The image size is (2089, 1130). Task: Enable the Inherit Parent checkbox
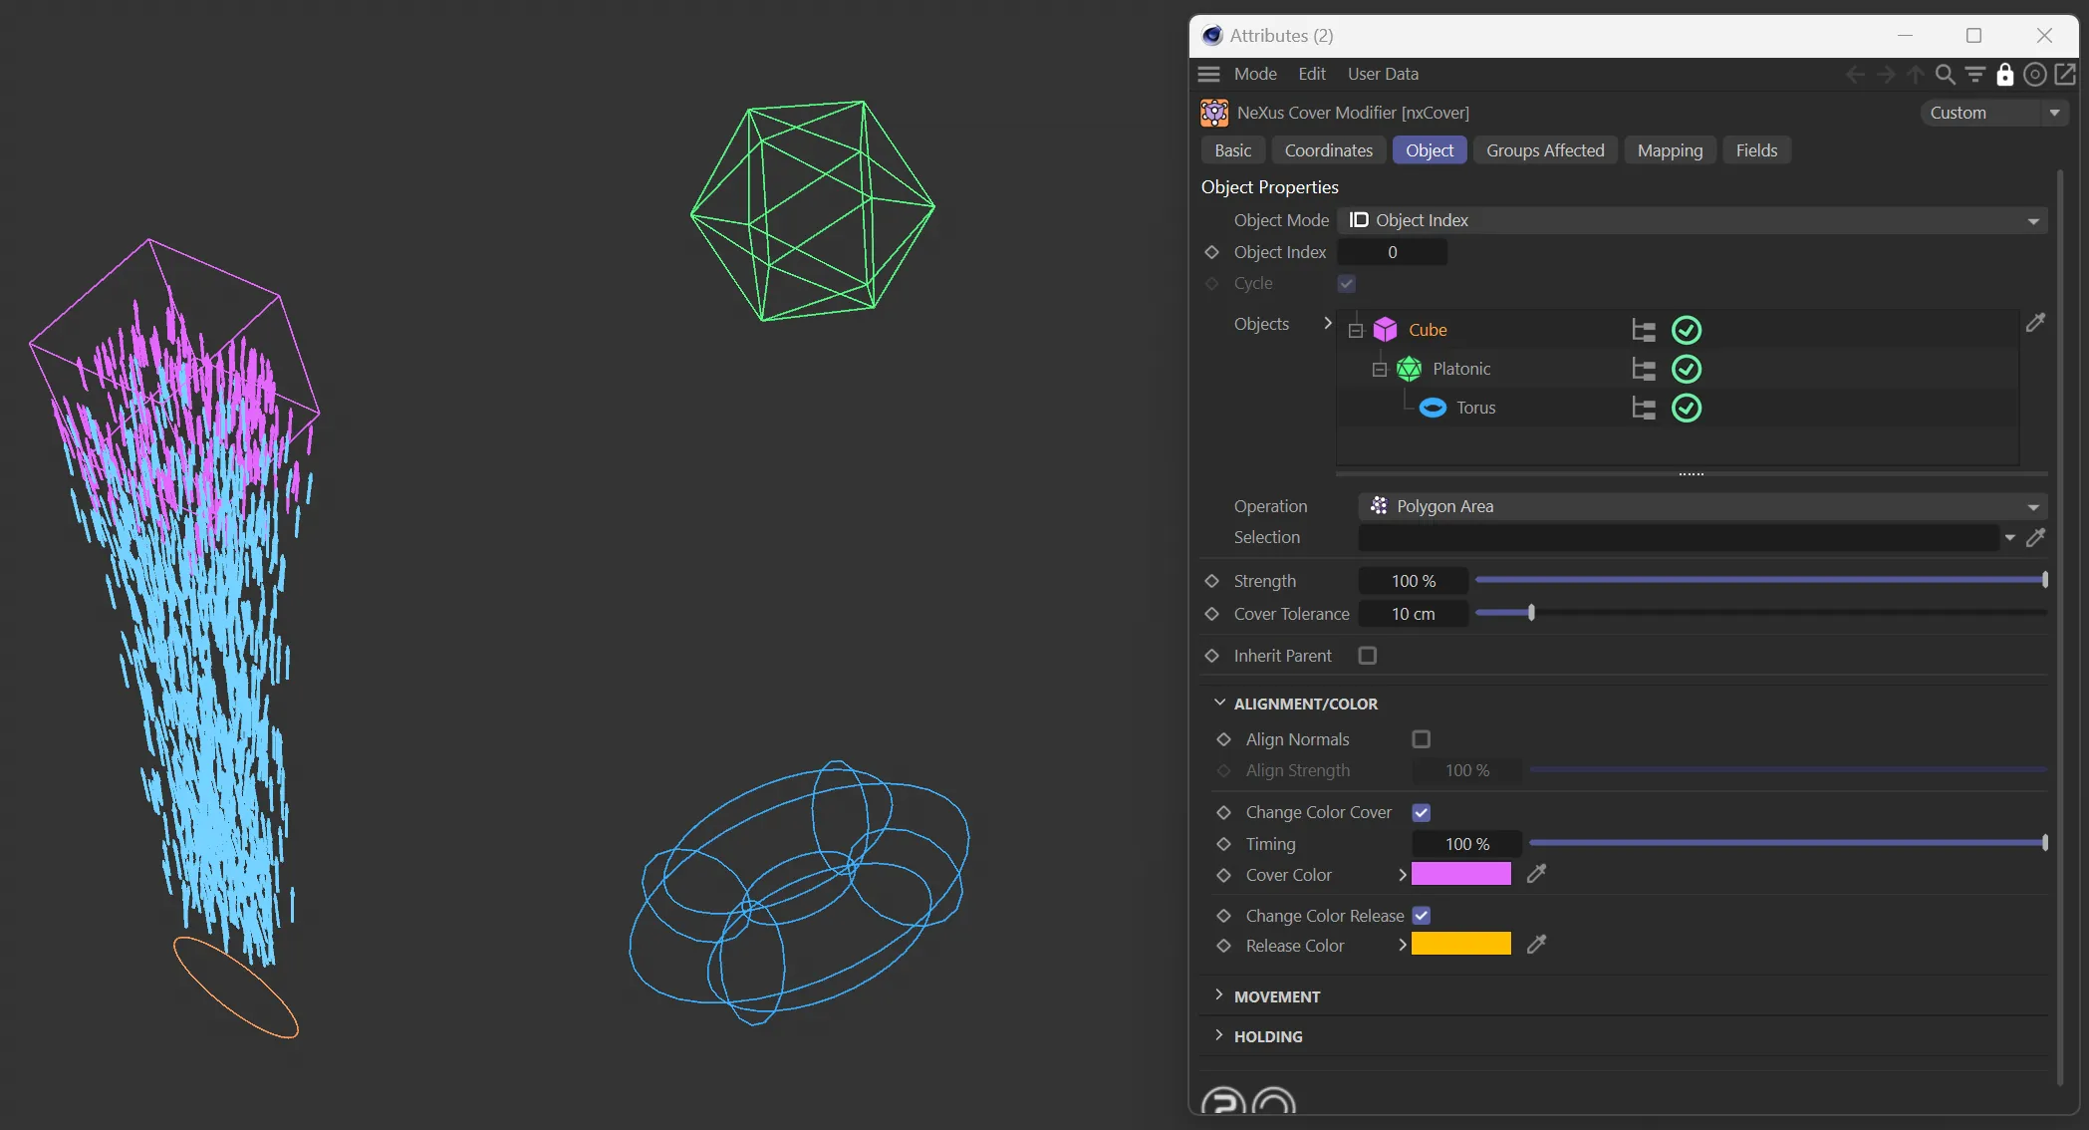click(x=1368, y=656)
